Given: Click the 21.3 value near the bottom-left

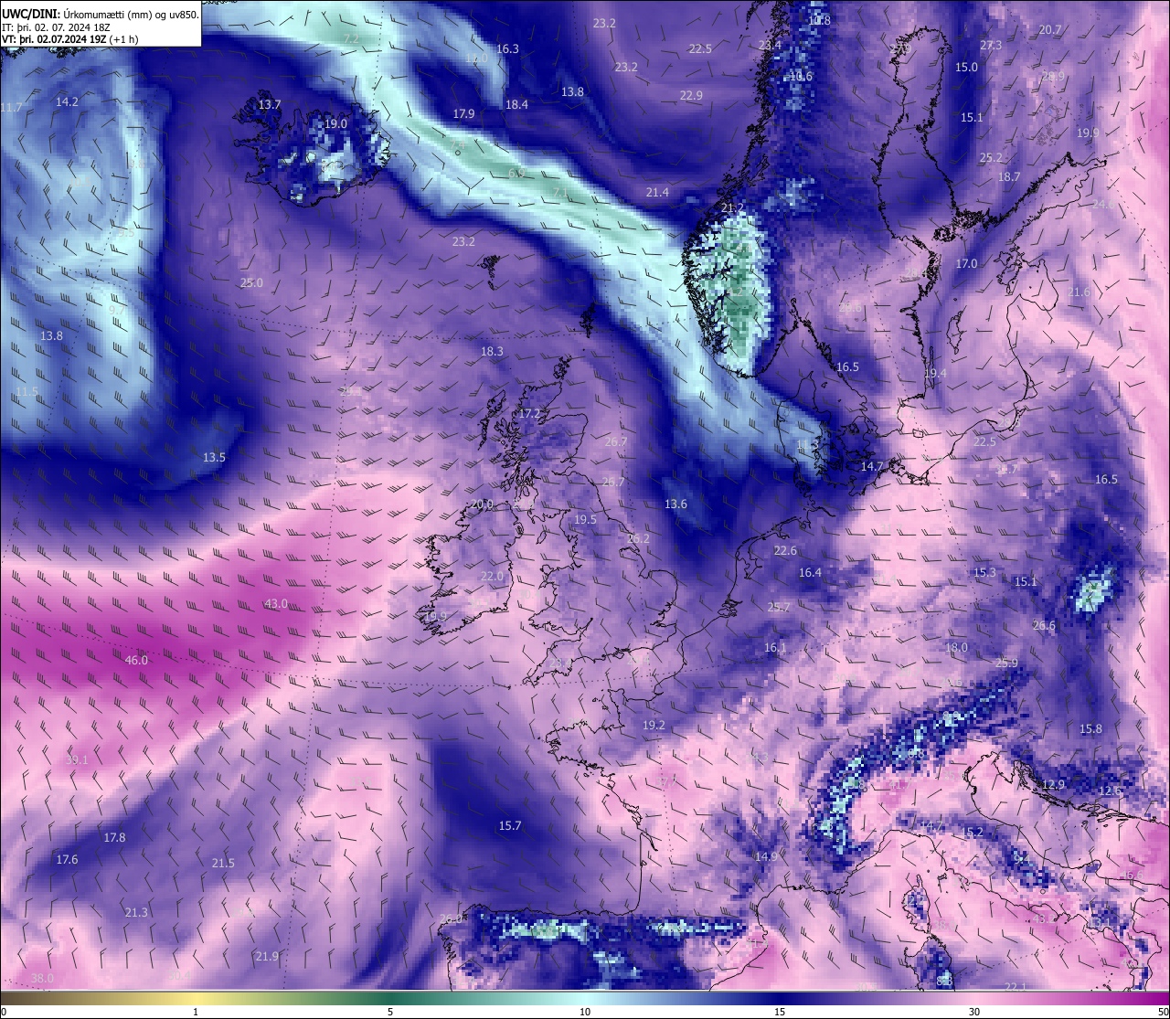Looking at the screenshot, I should pyautogui.click(x=136, y=913).
